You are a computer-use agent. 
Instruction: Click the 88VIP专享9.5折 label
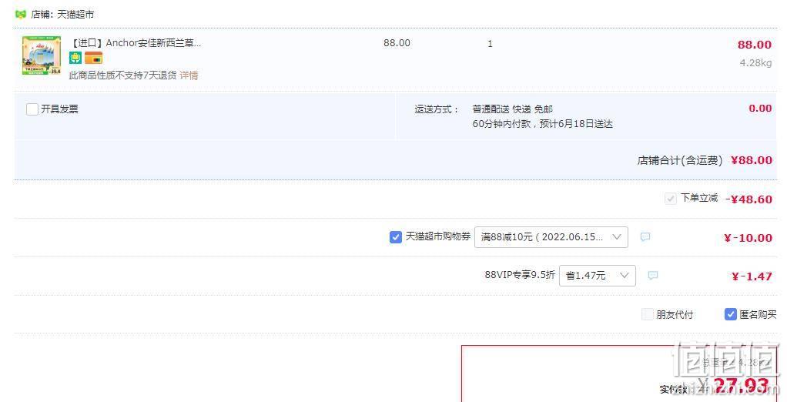point(520,274)
